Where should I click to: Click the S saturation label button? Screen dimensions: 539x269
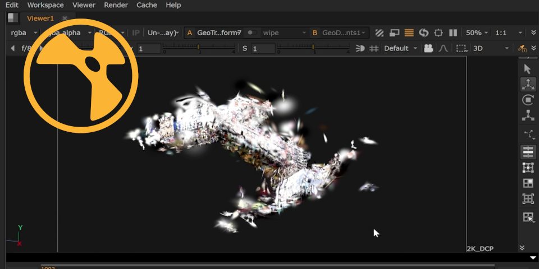tap(245, 49)
